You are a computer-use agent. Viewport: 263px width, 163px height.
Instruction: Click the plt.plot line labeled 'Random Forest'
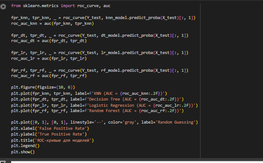point(98,111)
